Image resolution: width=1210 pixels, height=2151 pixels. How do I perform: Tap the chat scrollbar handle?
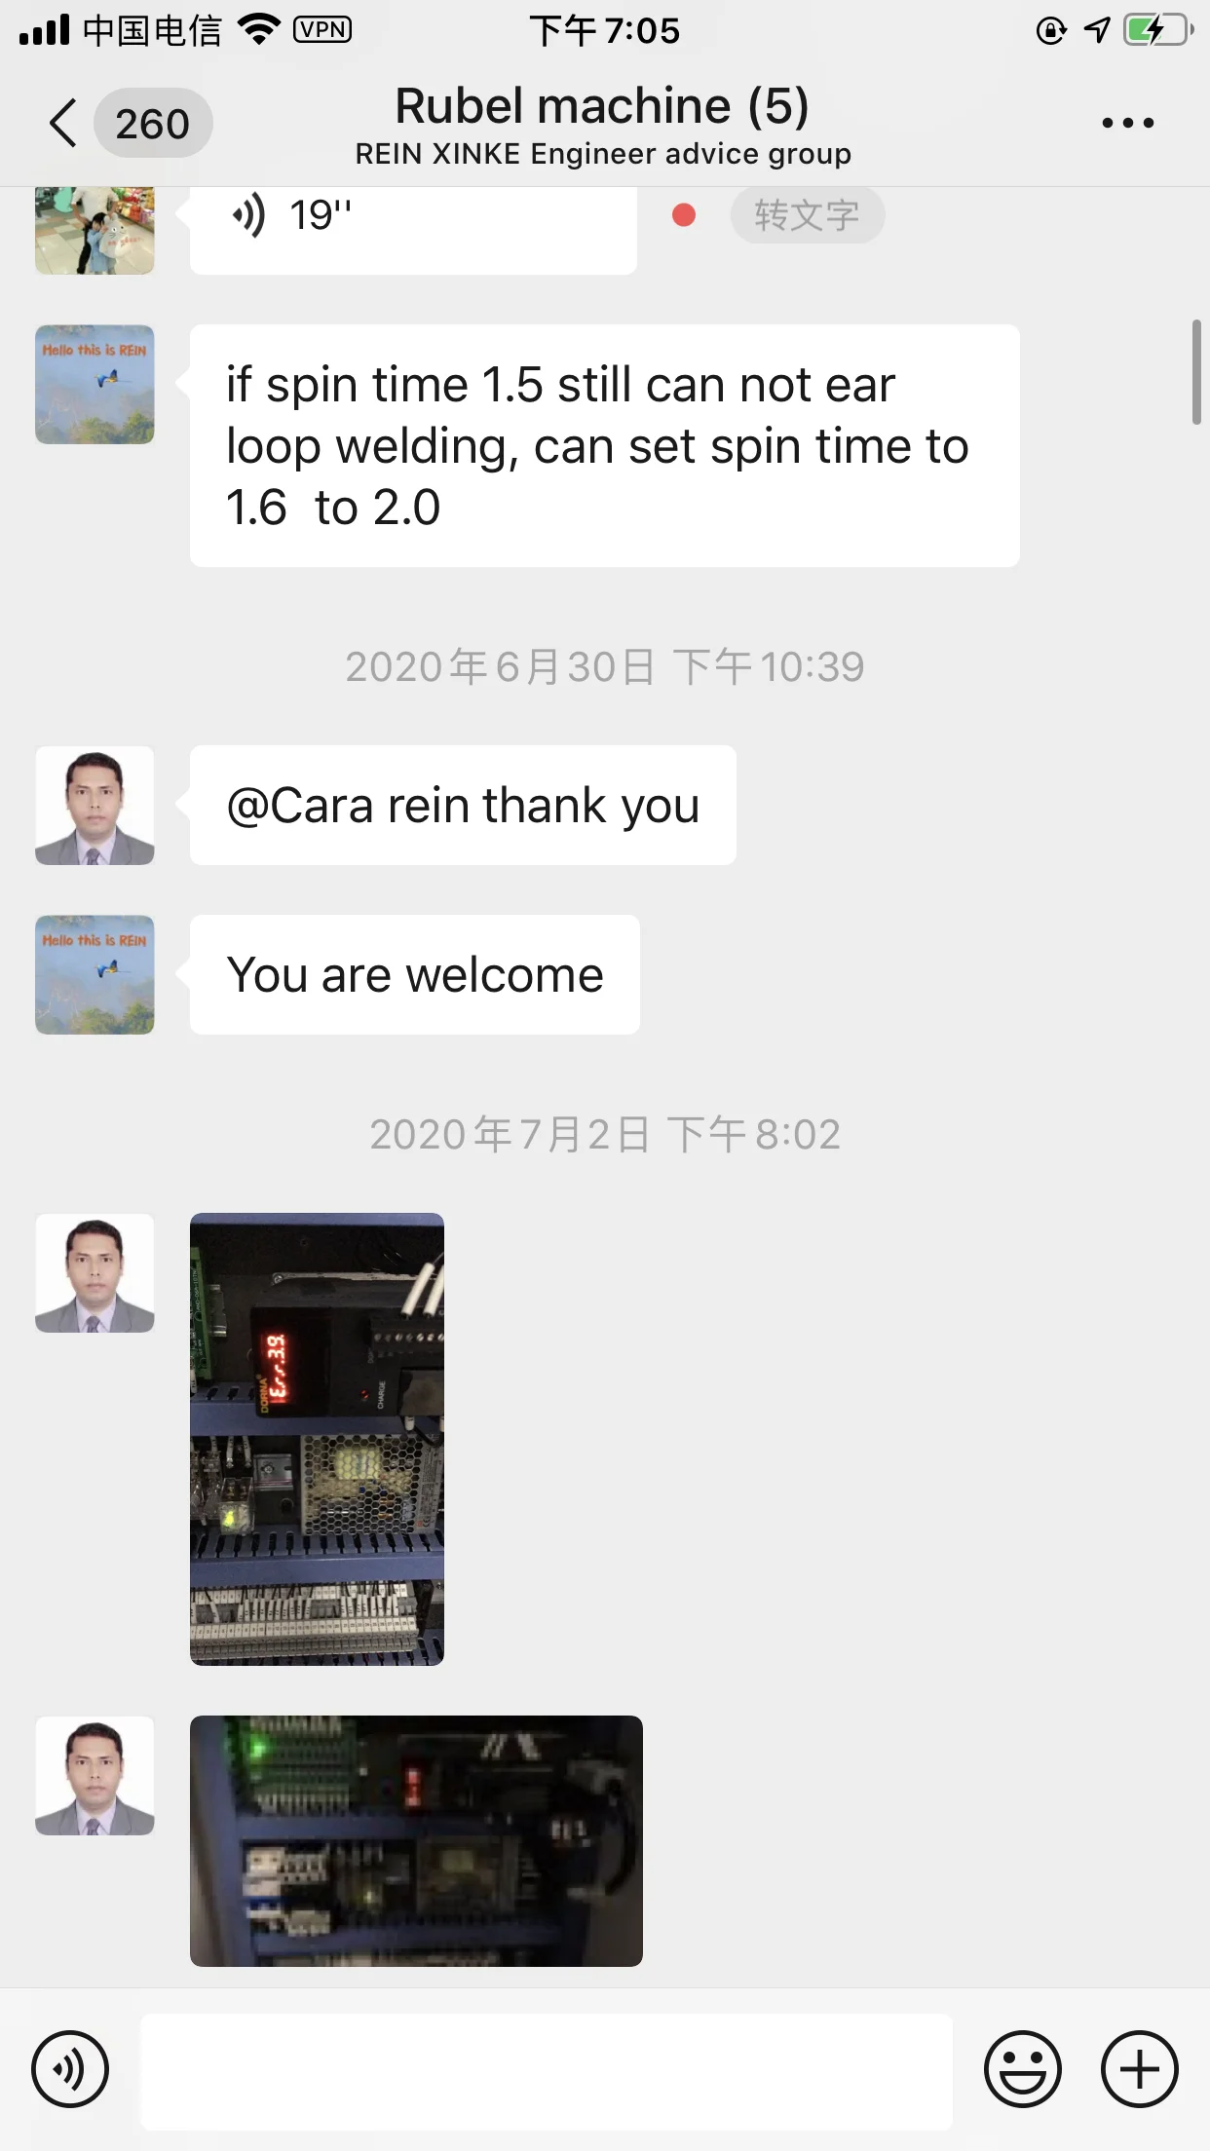pos(1196,371)
